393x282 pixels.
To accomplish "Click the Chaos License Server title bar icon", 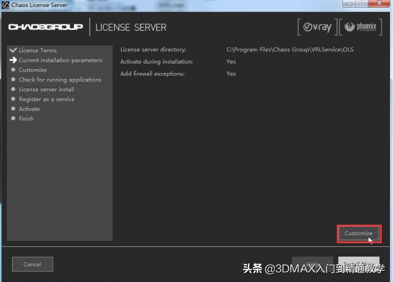I will pyautogui.click(x=5, y=5).
